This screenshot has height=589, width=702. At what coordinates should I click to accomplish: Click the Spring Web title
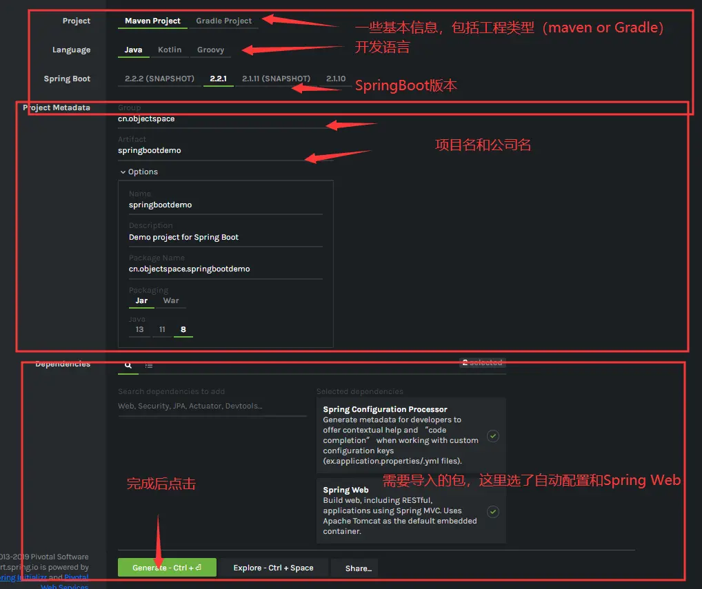tap(345, 490)
